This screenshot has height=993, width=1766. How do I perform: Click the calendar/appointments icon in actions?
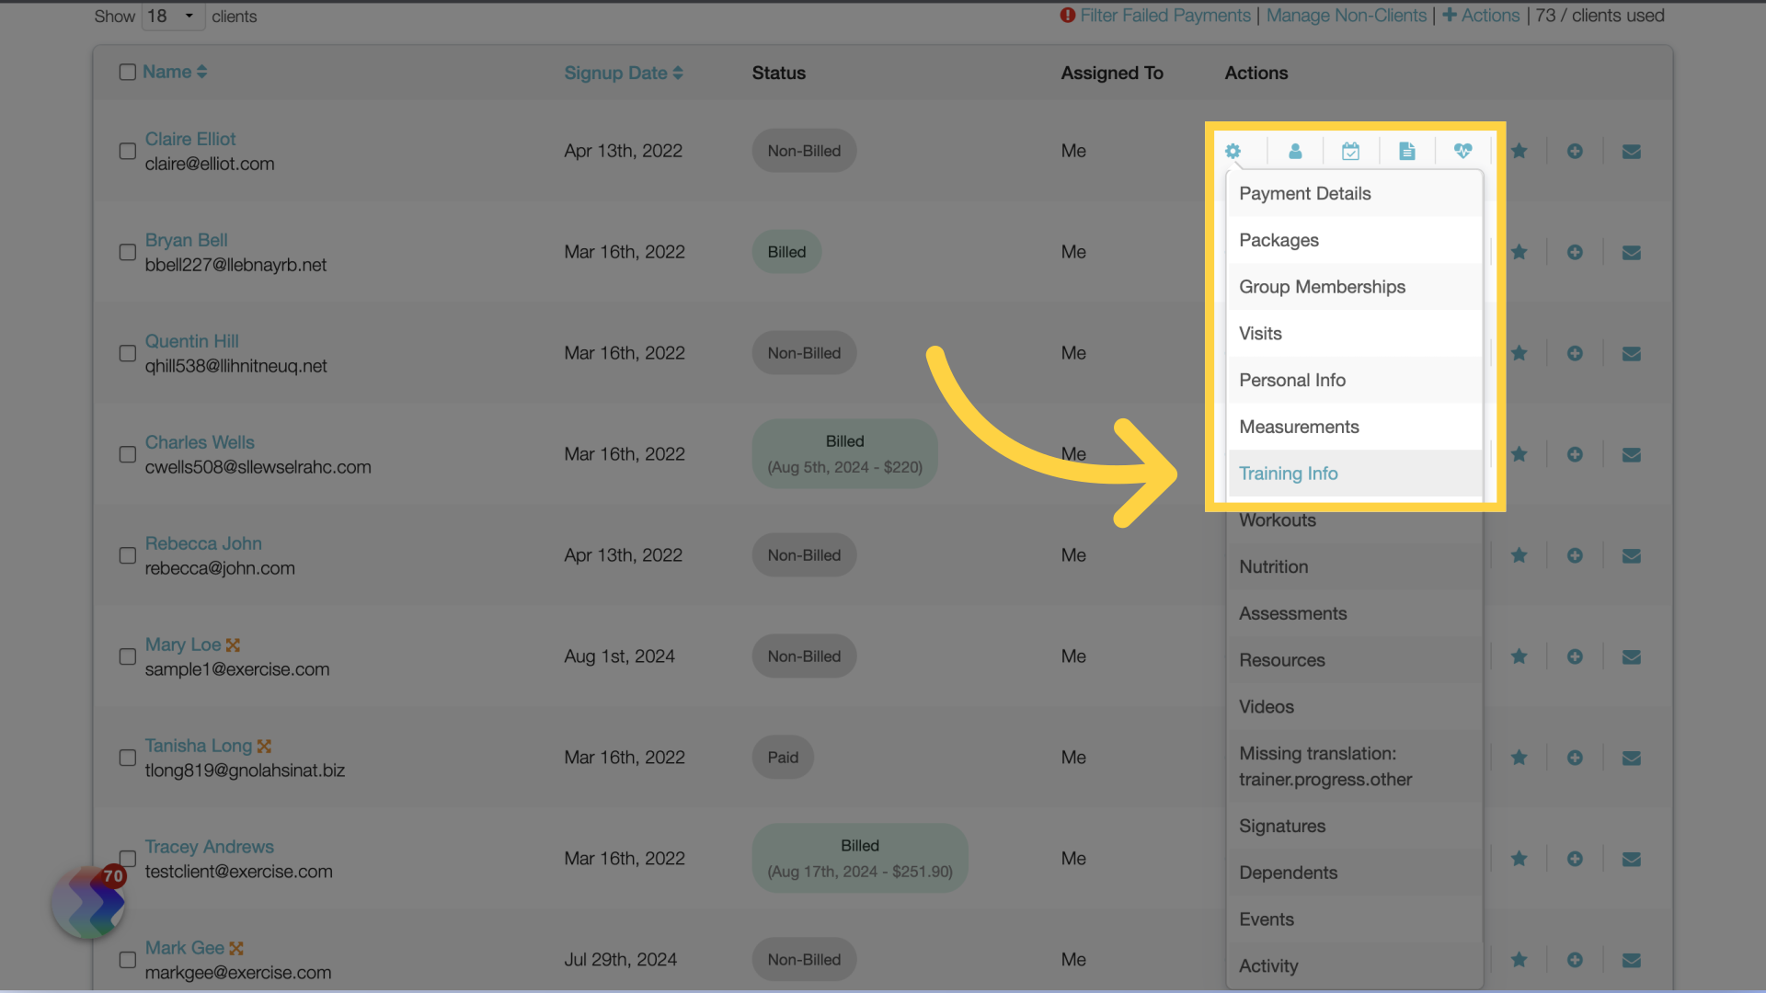point(1350,149)
